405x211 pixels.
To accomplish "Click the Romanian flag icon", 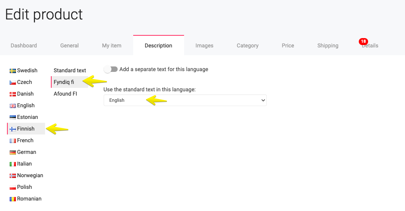I will coord(13,199).
